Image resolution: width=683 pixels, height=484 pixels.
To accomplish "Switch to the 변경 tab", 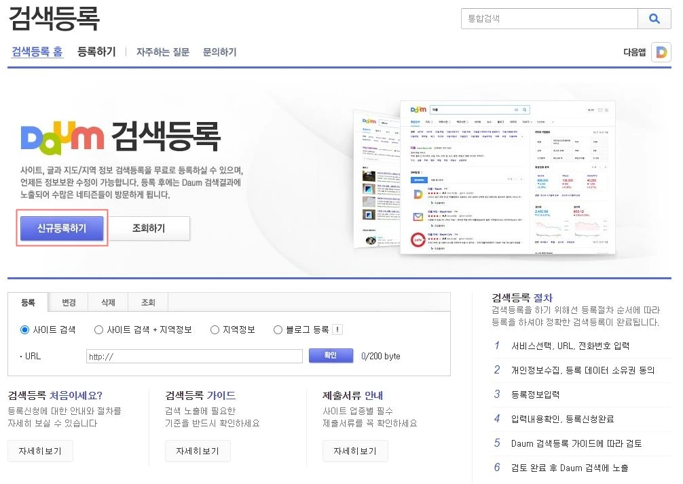I will pyautogui.click(x=67, y=304).
